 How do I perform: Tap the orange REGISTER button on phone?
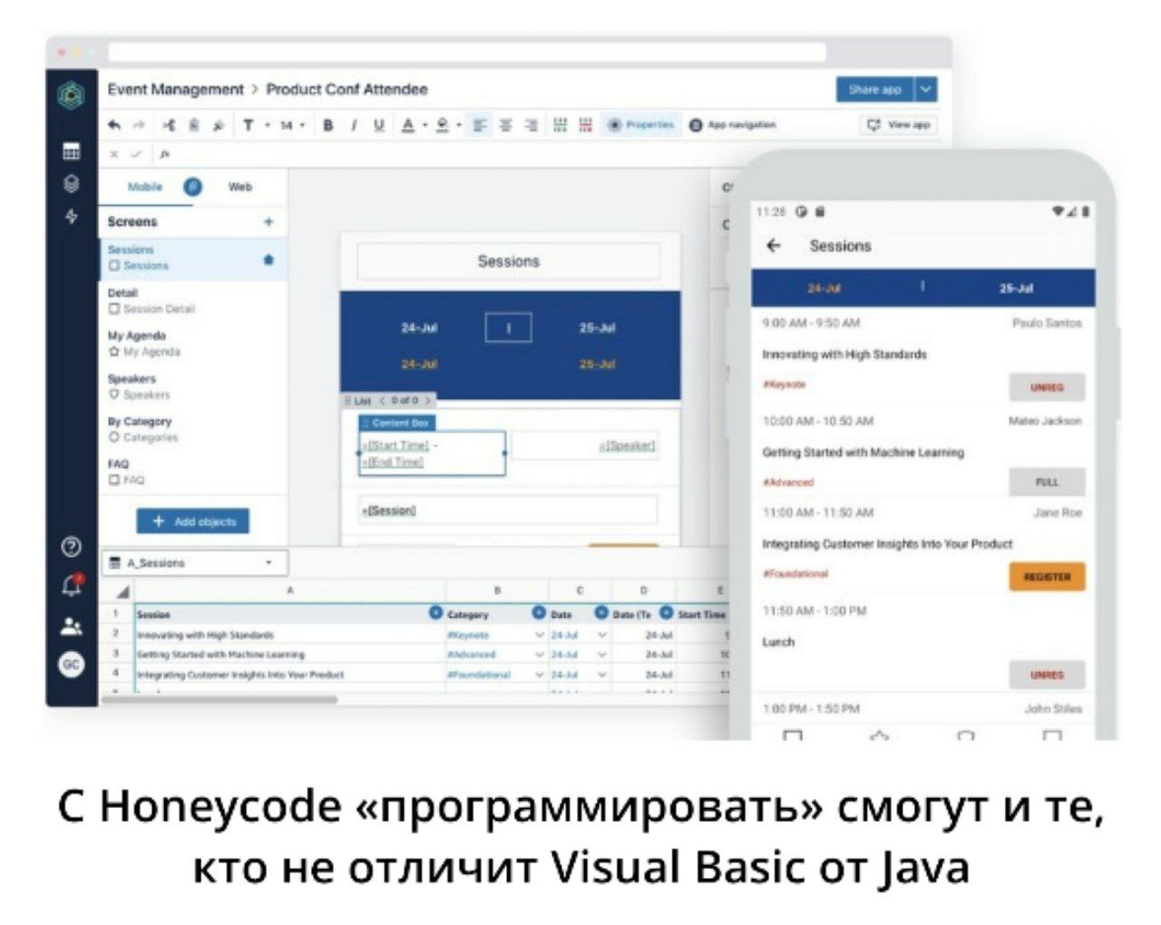1047,577
